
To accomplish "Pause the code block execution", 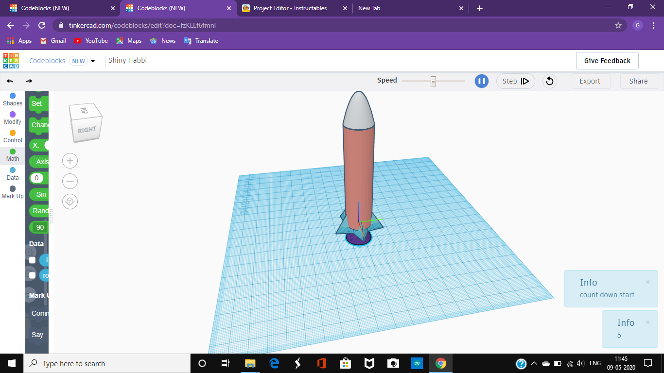I will [x=481, y=81].
